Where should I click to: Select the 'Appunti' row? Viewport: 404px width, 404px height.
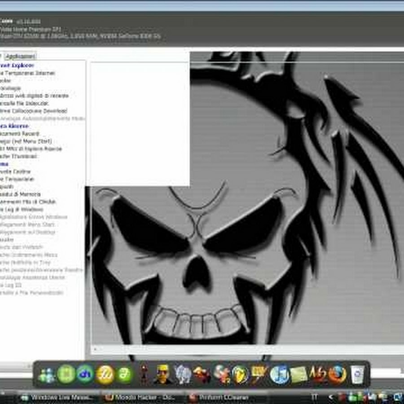(7, 187)
